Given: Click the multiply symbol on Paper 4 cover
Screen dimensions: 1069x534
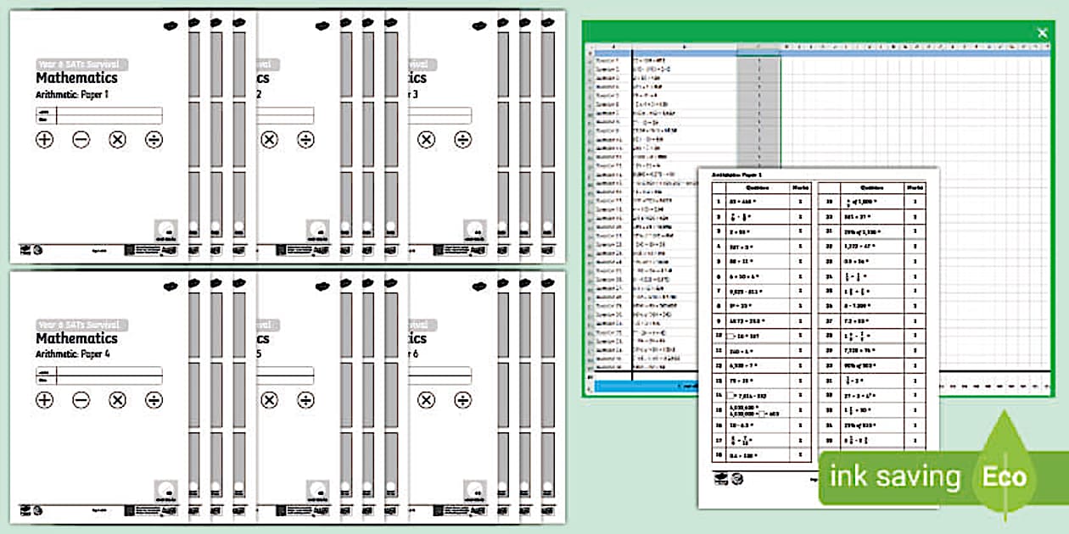Looking at the screenshot, I should tap(118, 400).
